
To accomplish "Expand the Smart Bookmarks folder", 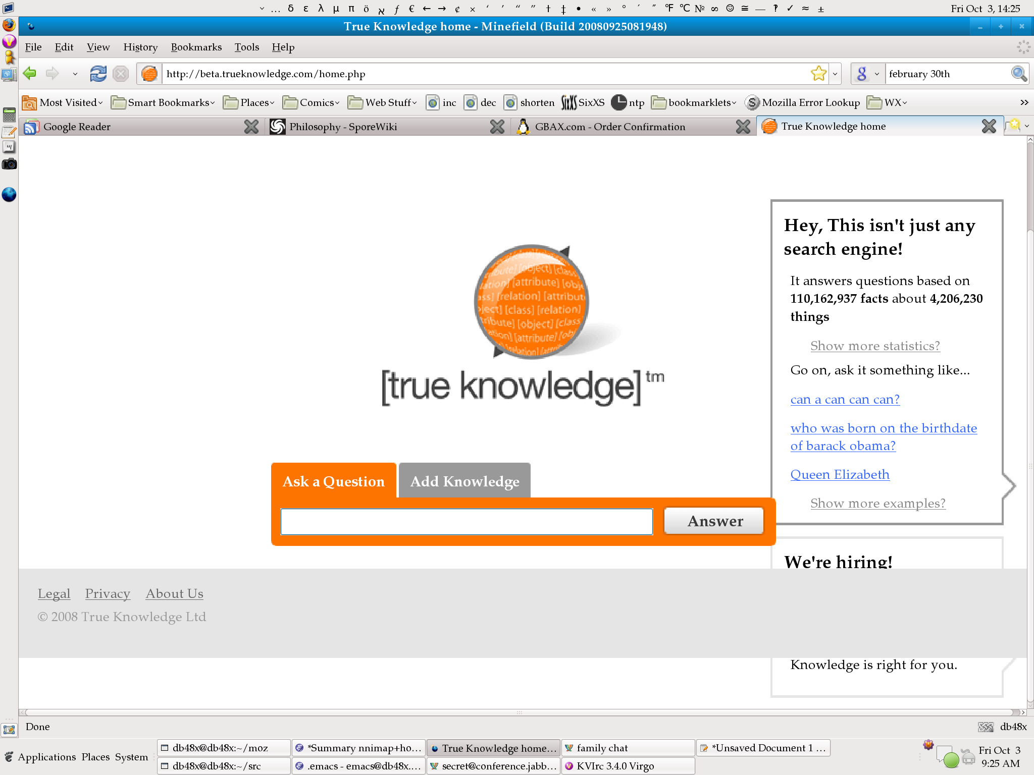I will coord(163,102).
